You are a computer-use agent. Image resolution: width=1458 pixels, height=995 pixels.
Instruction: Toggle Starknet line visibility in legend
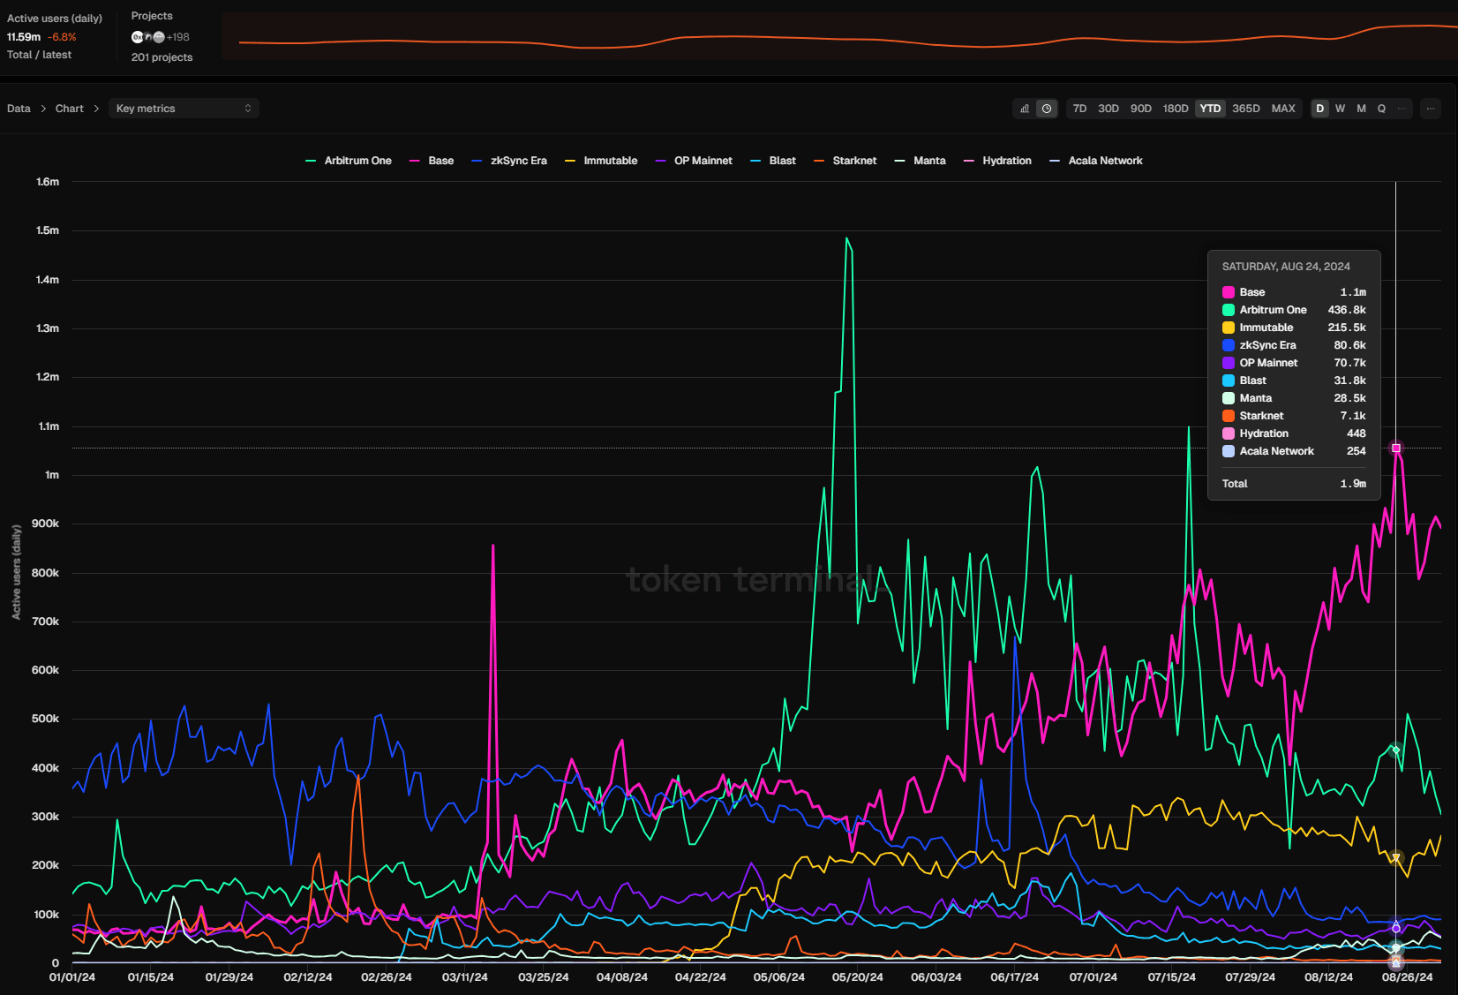tap(845, 161)
